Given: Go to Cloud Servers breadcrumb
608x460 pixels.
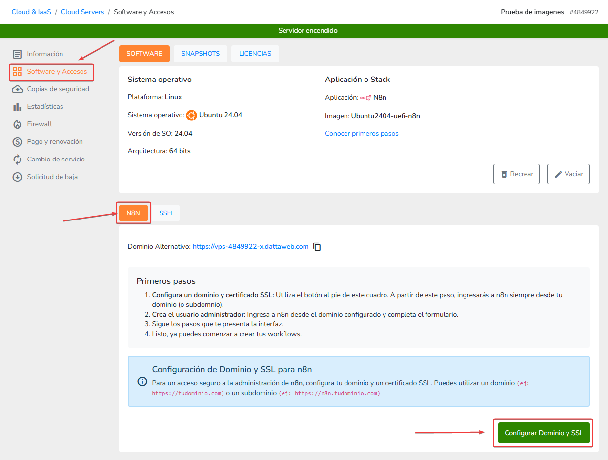Looking at the screenshot, I should click(x=82, y=12).
